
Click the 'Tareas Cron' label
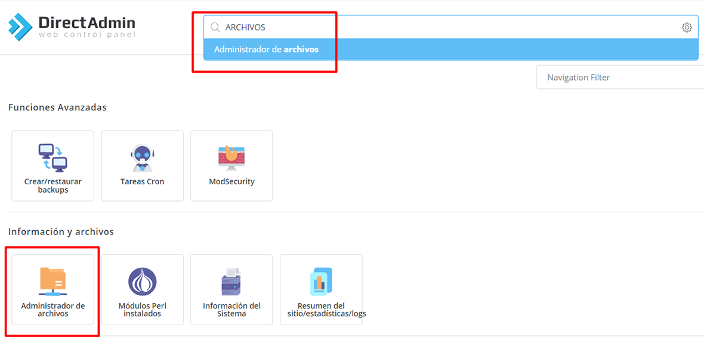(143, 182)
